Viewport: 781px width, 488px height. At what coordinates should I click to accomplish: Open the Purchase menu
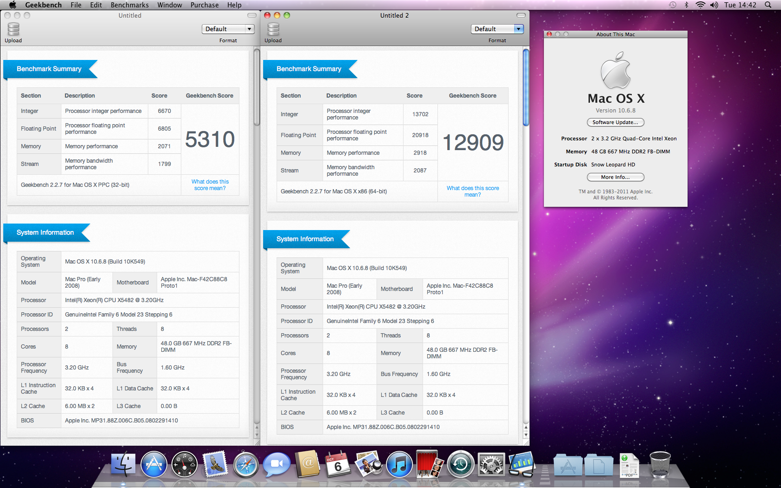pyautogui.click(x=205, y=5)
